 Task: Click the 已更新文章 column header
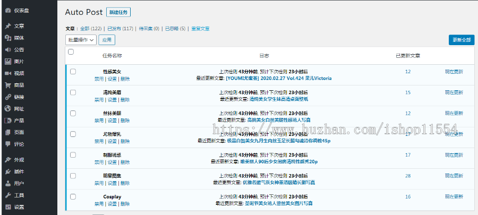(408, 56)
